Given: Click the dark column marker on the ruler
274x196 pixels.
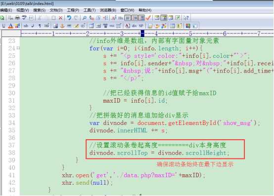Looking at the screenshot, I should tap(142, 33).
